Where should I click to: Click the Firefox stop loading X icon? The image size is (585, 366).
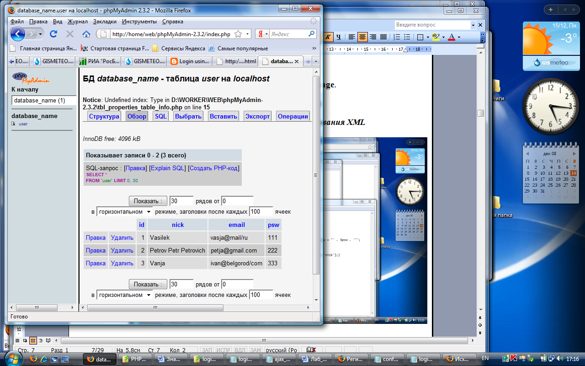(x=69, y=34)
